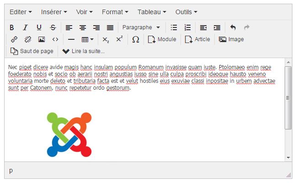This screenshot has width=297, height=183.
Task: Open the Insérer menu
Action: (54, 12)
